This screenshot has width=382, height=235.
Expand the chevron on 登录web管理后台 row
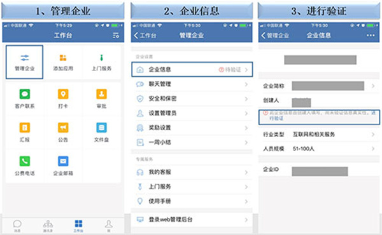tap(246, 220)
